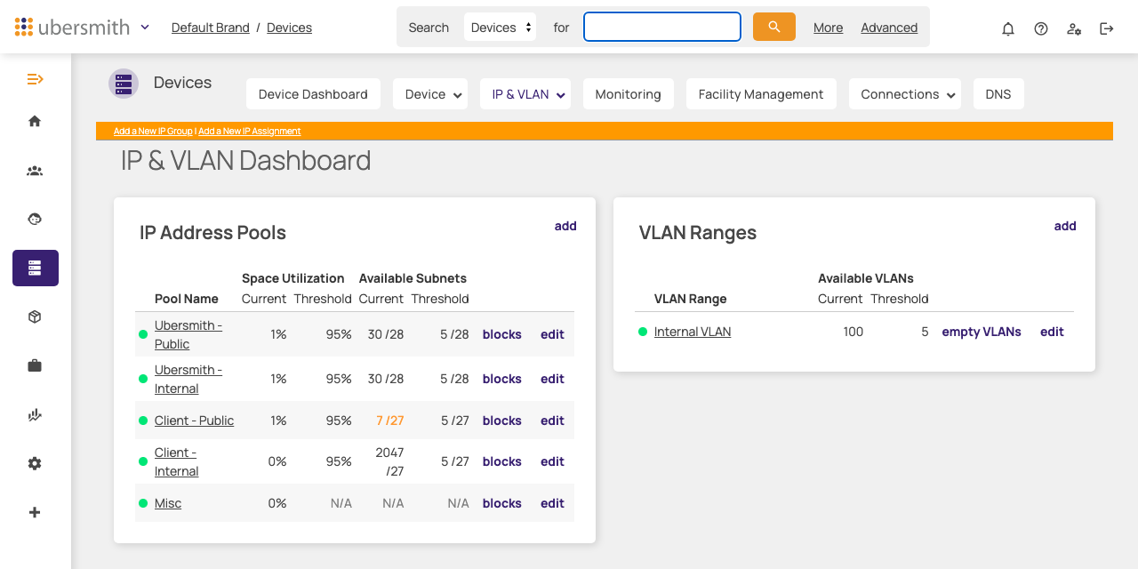
Task: Edit the Client - Public pool
Action: click(552, 421)
